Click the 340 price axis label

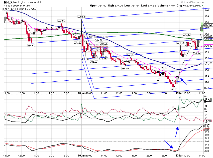pos(206,10)
